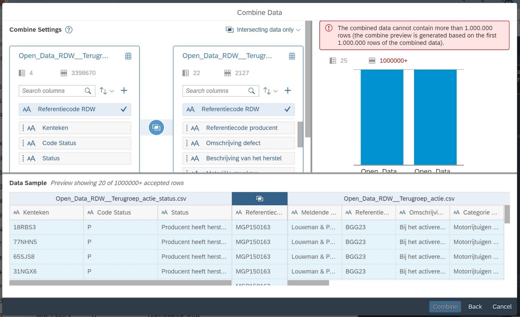Click the Cancel button
This screenshot has width=520, height=317.
pos(502,306)
